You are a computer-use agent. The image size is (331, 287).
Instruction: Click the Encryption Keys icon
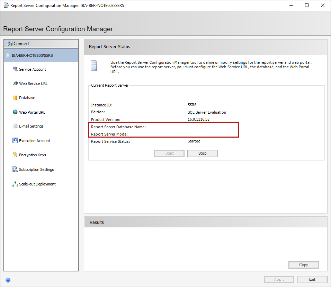(15, 155)
